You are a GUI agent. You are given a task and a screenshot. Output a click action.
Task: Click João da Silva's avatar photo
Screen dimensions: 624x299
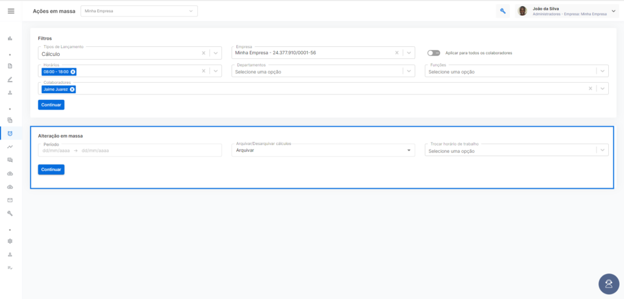coord(522,11)
